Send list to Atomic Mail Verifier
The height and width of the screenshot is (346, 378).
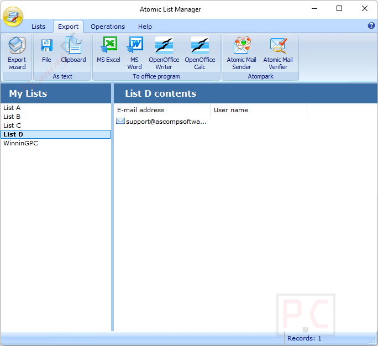coord(278,54)
